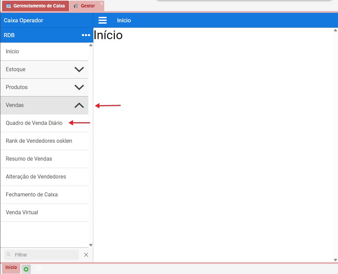Click the Início item in the sidebar
Viewport: 338px width, 274px height.
click(x=13, y=52)
